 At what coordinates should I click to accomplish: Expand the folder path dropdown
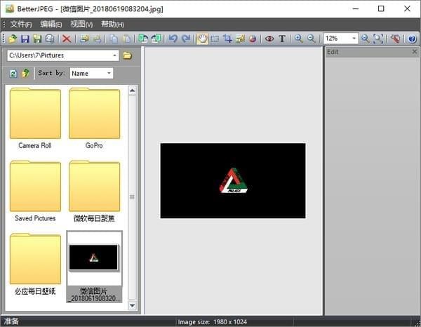114,55
